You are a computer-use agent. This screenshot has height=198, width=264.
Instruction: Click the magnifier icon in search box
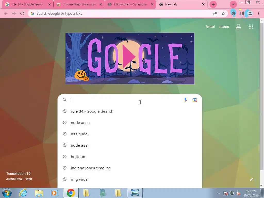tap(65, 100)
